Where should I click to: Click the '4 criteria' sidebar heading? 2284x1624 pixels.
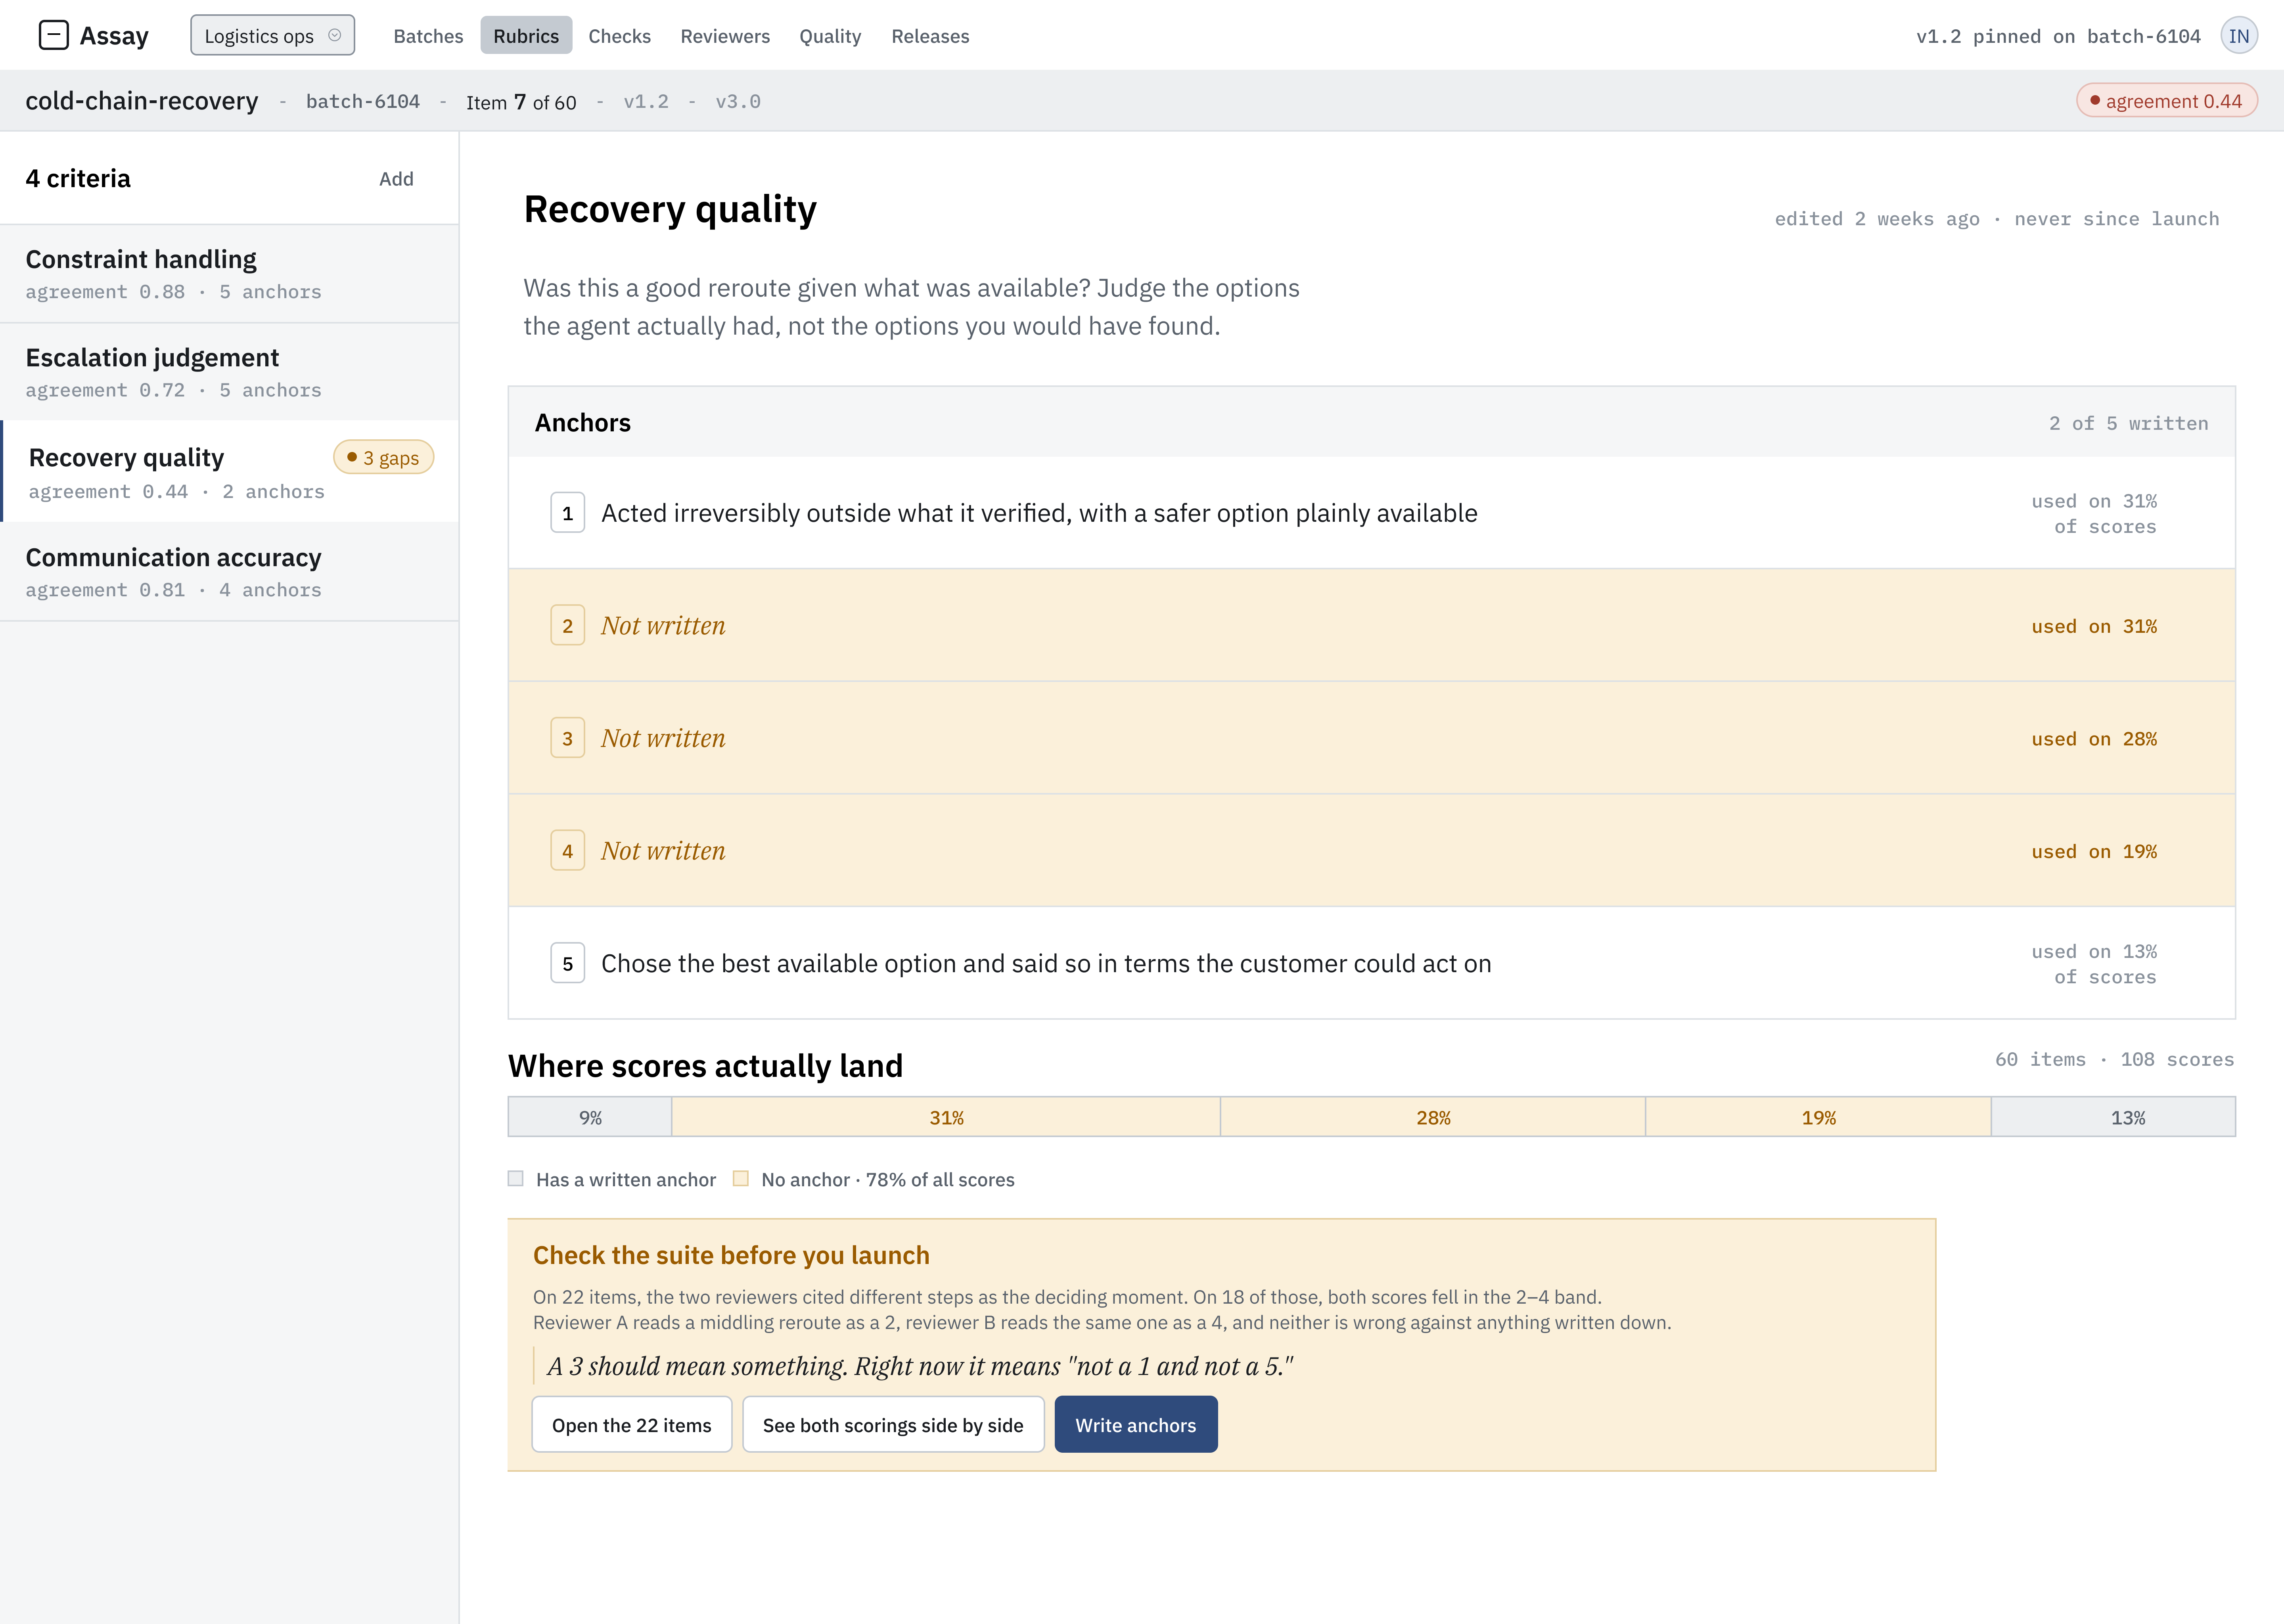[x=78, y=178]
